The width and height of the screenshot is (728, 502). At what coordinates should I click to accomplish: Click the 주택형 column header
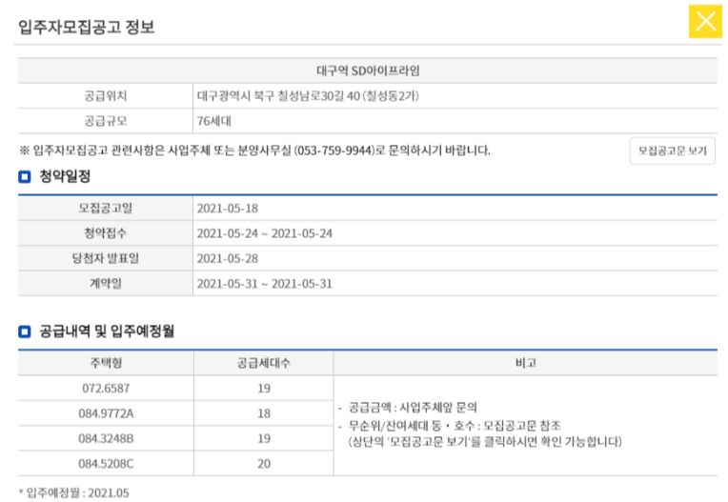pyautogui.click(x=106, y=363)
